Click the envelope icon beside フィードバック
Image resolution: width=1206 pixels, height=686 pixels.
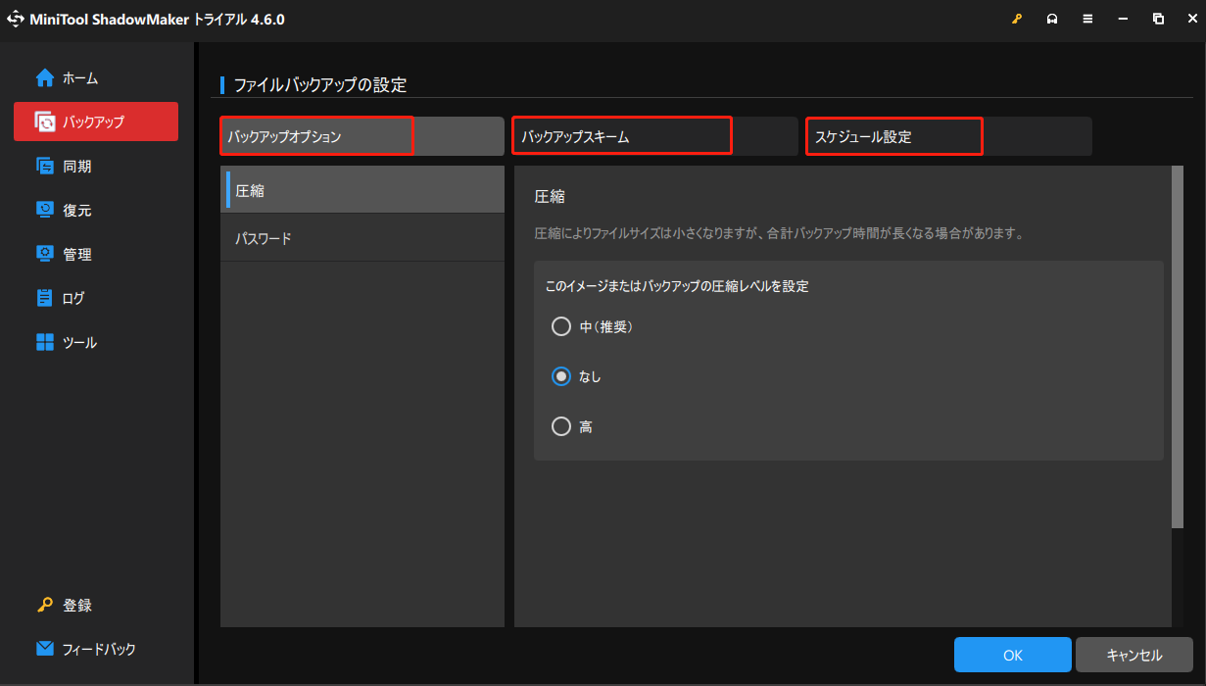(x=45, y=649)
